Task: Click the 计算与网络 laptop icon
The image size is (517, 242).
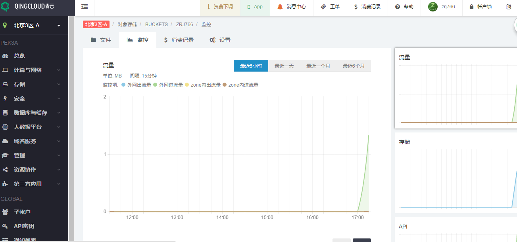Action: pos(5,70)
